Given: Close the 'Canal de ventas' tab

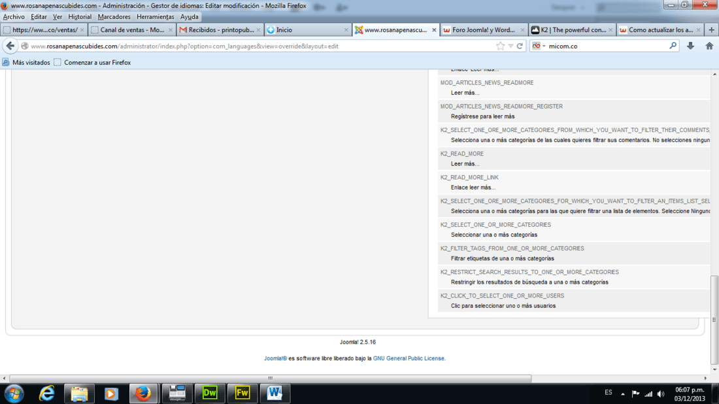Looking at the screenshot, I should [x=170, y=30].
